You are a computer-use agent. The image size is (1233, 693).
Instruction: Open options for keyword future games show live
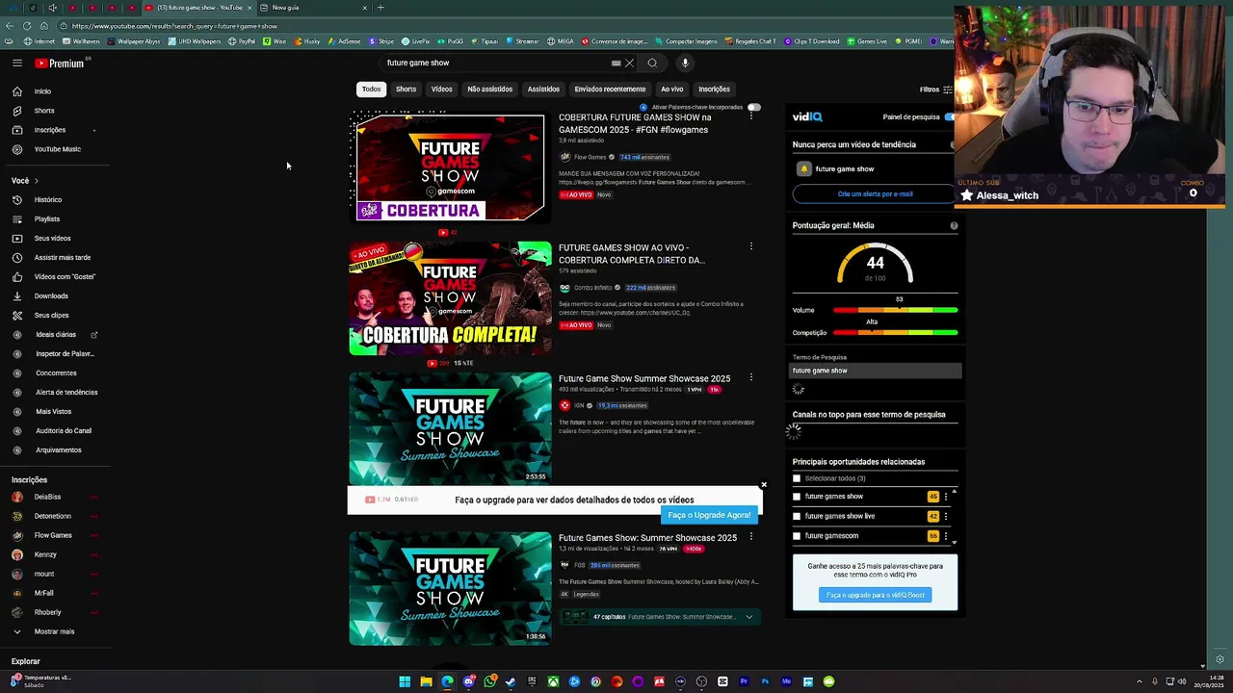[x=946, y=517]
